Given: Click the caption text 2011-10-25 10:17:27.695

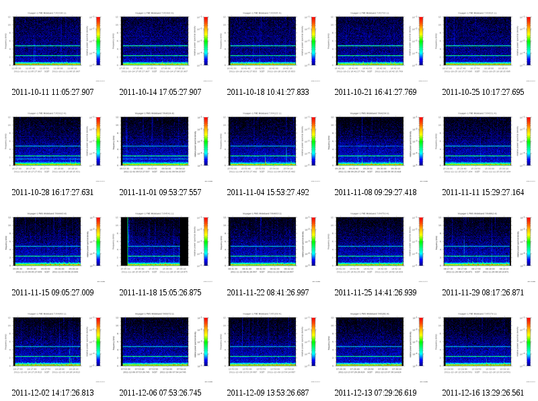Looking at the screenshot, I should click(483, 92).
